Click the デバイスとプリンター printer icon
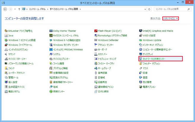 51,59
